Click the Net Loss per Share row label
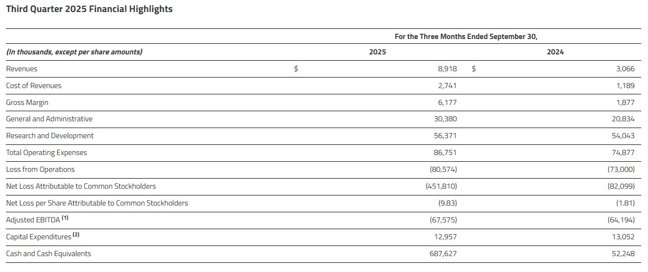Image resolution: width=648 pixels, height=272 pixels. pos(97,203)
